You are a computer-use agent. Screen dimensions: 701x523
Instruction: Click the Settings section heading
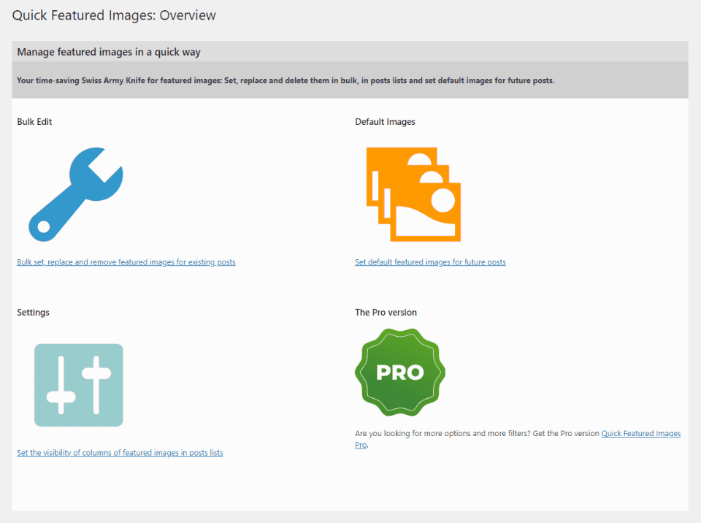pos(33,312)
